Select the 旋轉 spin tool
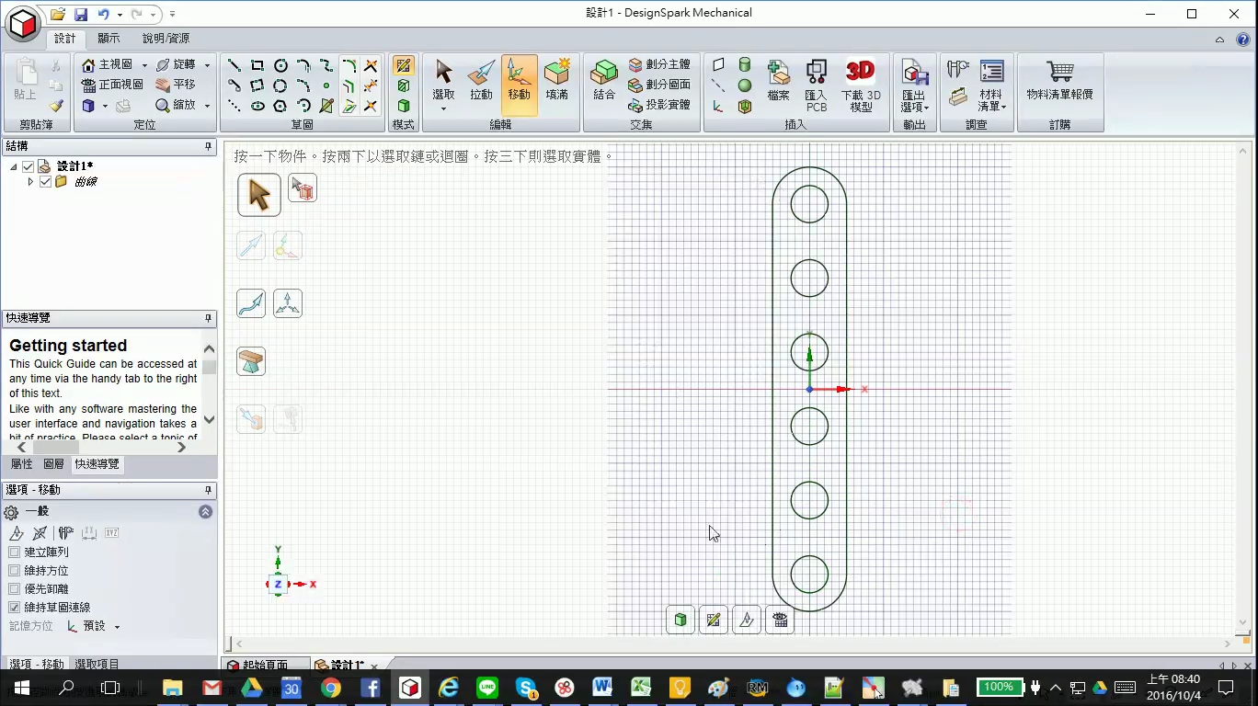The image size is (1258, 706). point(176,64)
